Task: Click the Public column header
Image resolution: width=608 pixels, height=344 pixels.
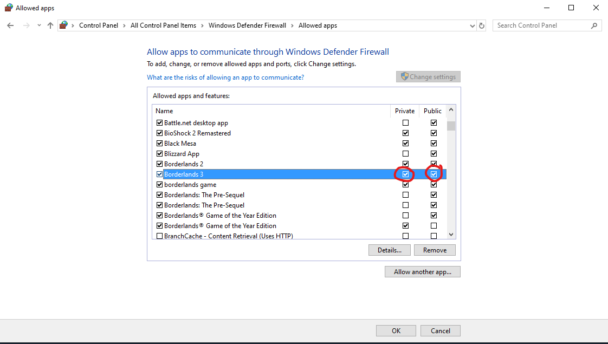Action: pos(433,111)
